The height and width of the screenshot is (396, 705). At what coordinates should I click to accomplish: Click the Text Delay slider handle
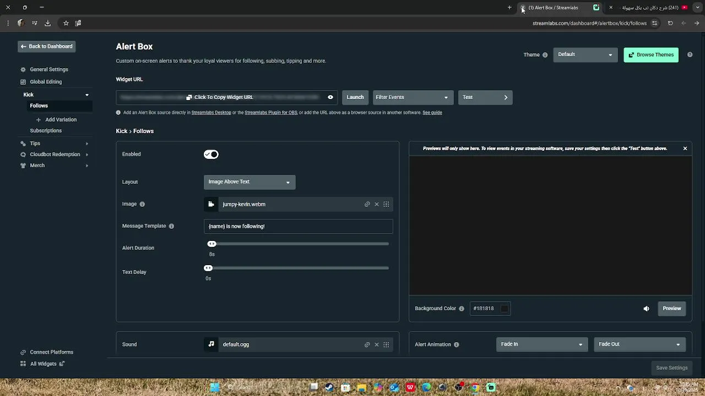pyautogui.click(x=208, y=268)
